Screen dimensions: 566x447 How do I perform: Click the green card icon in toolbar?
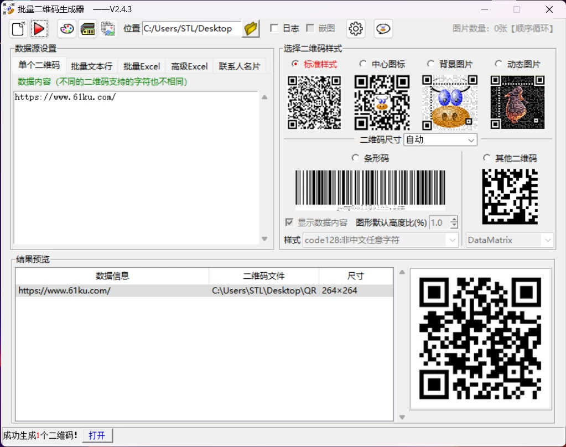tap(87, 29)
